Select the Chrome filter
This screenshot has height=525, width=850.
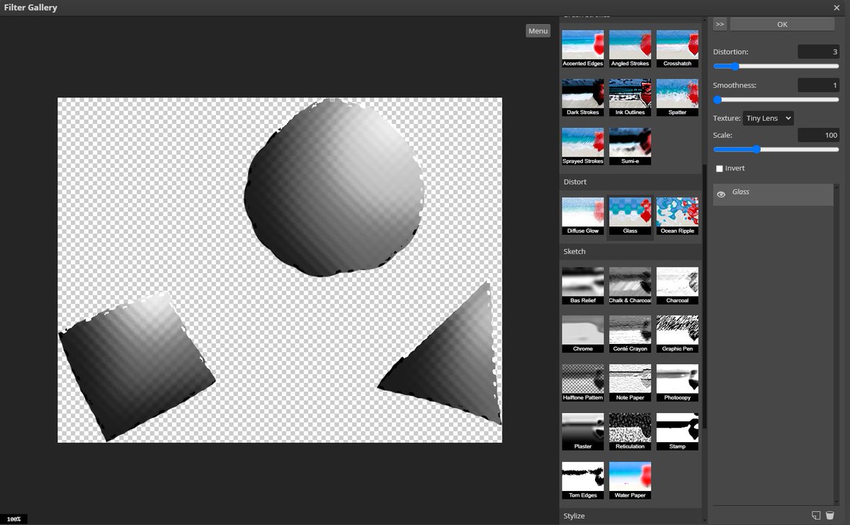[583, 335]
